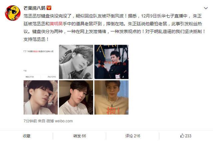
Task: Open 转发 66 repost tab
Action: (80, 136)
